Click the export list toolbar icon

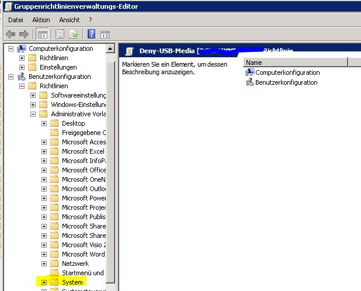[x=74, y=34]
